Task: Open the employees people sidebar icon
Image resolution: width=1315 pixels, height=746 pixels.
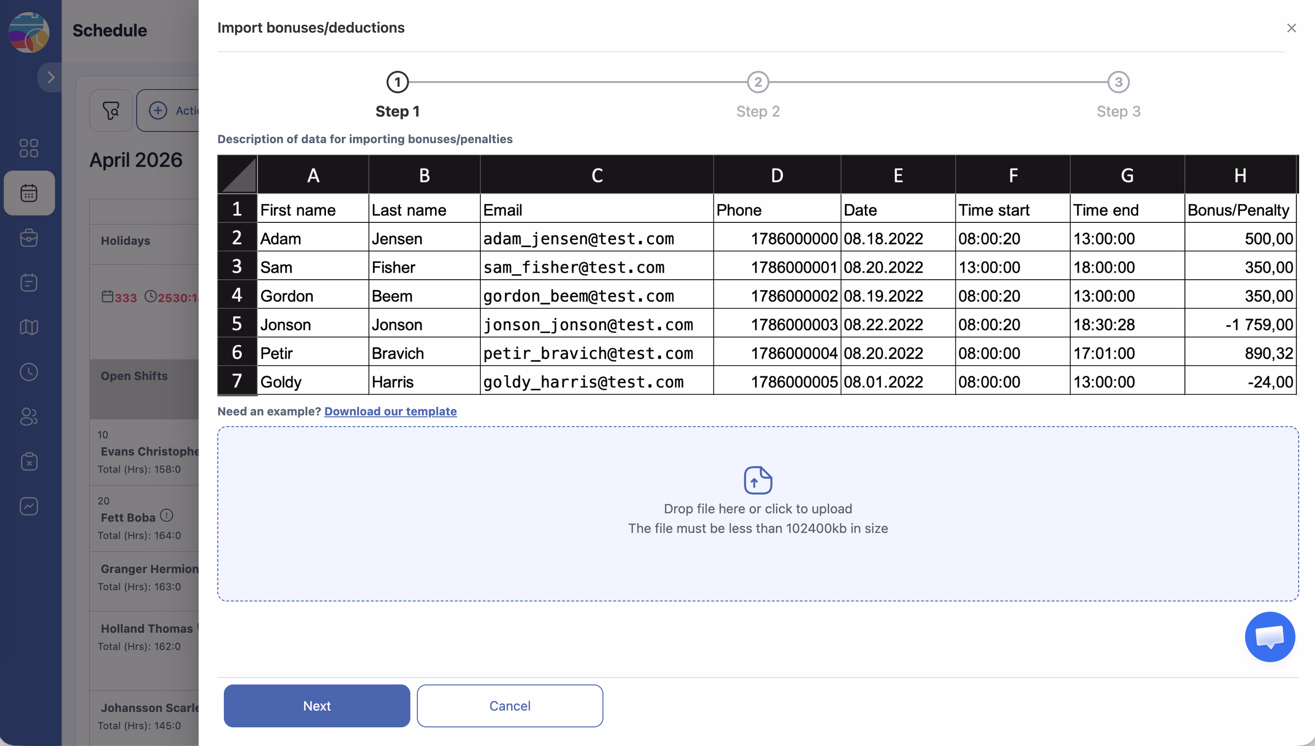Action: tap(29, 416)
